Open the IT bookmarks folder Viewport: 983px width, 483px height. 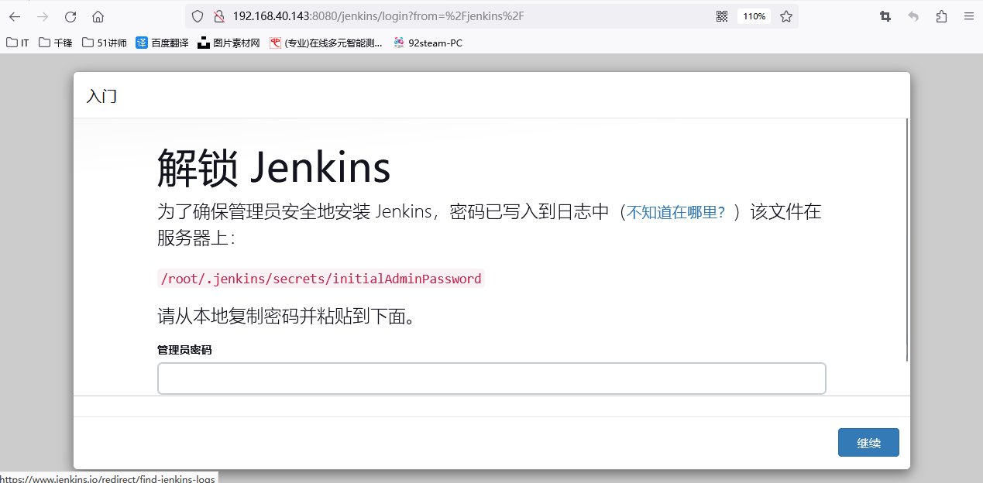coord(18,43)
